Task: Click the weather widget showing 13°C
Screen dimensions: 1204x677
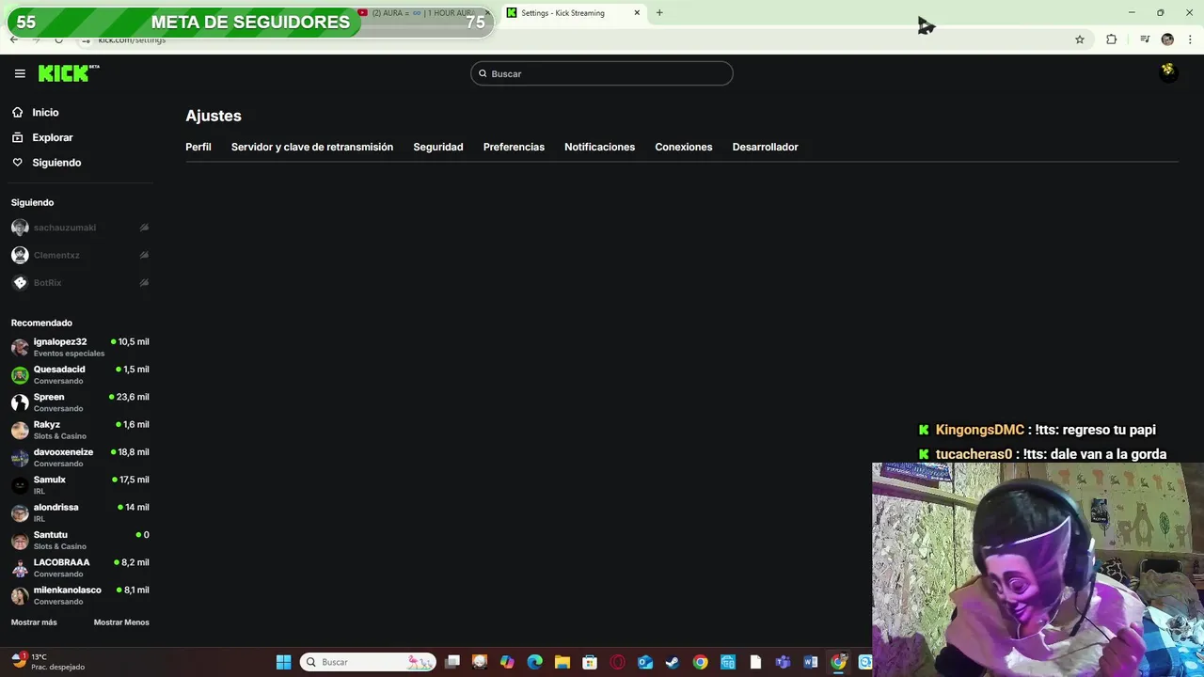Action: [x=47, y=662]
